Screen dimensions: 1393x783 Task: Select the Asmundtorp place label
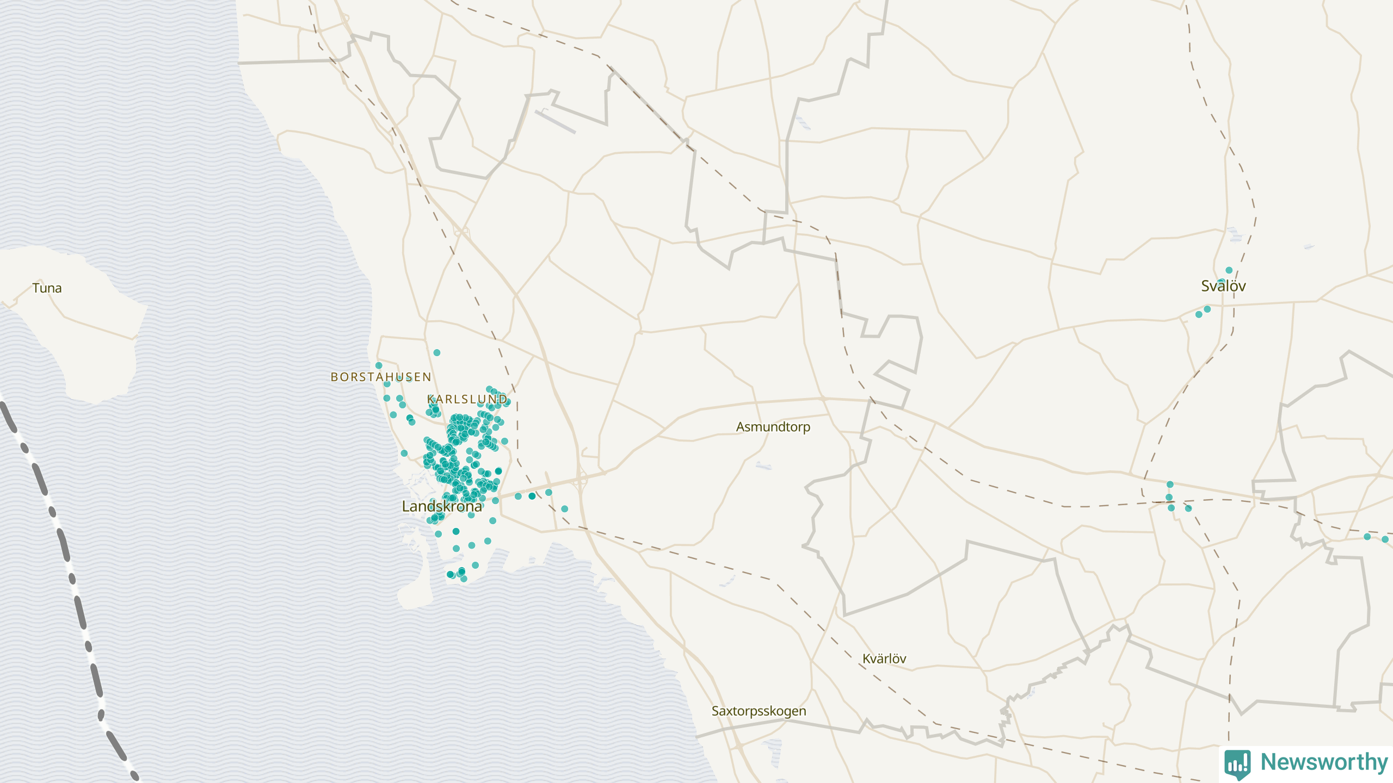point(773,427)
